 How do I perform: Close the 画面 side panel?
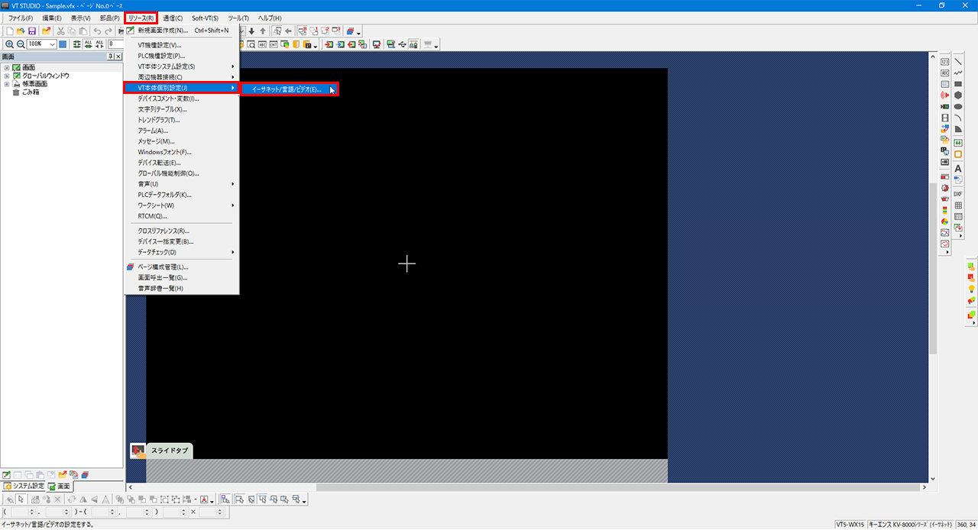coord(118,57)
